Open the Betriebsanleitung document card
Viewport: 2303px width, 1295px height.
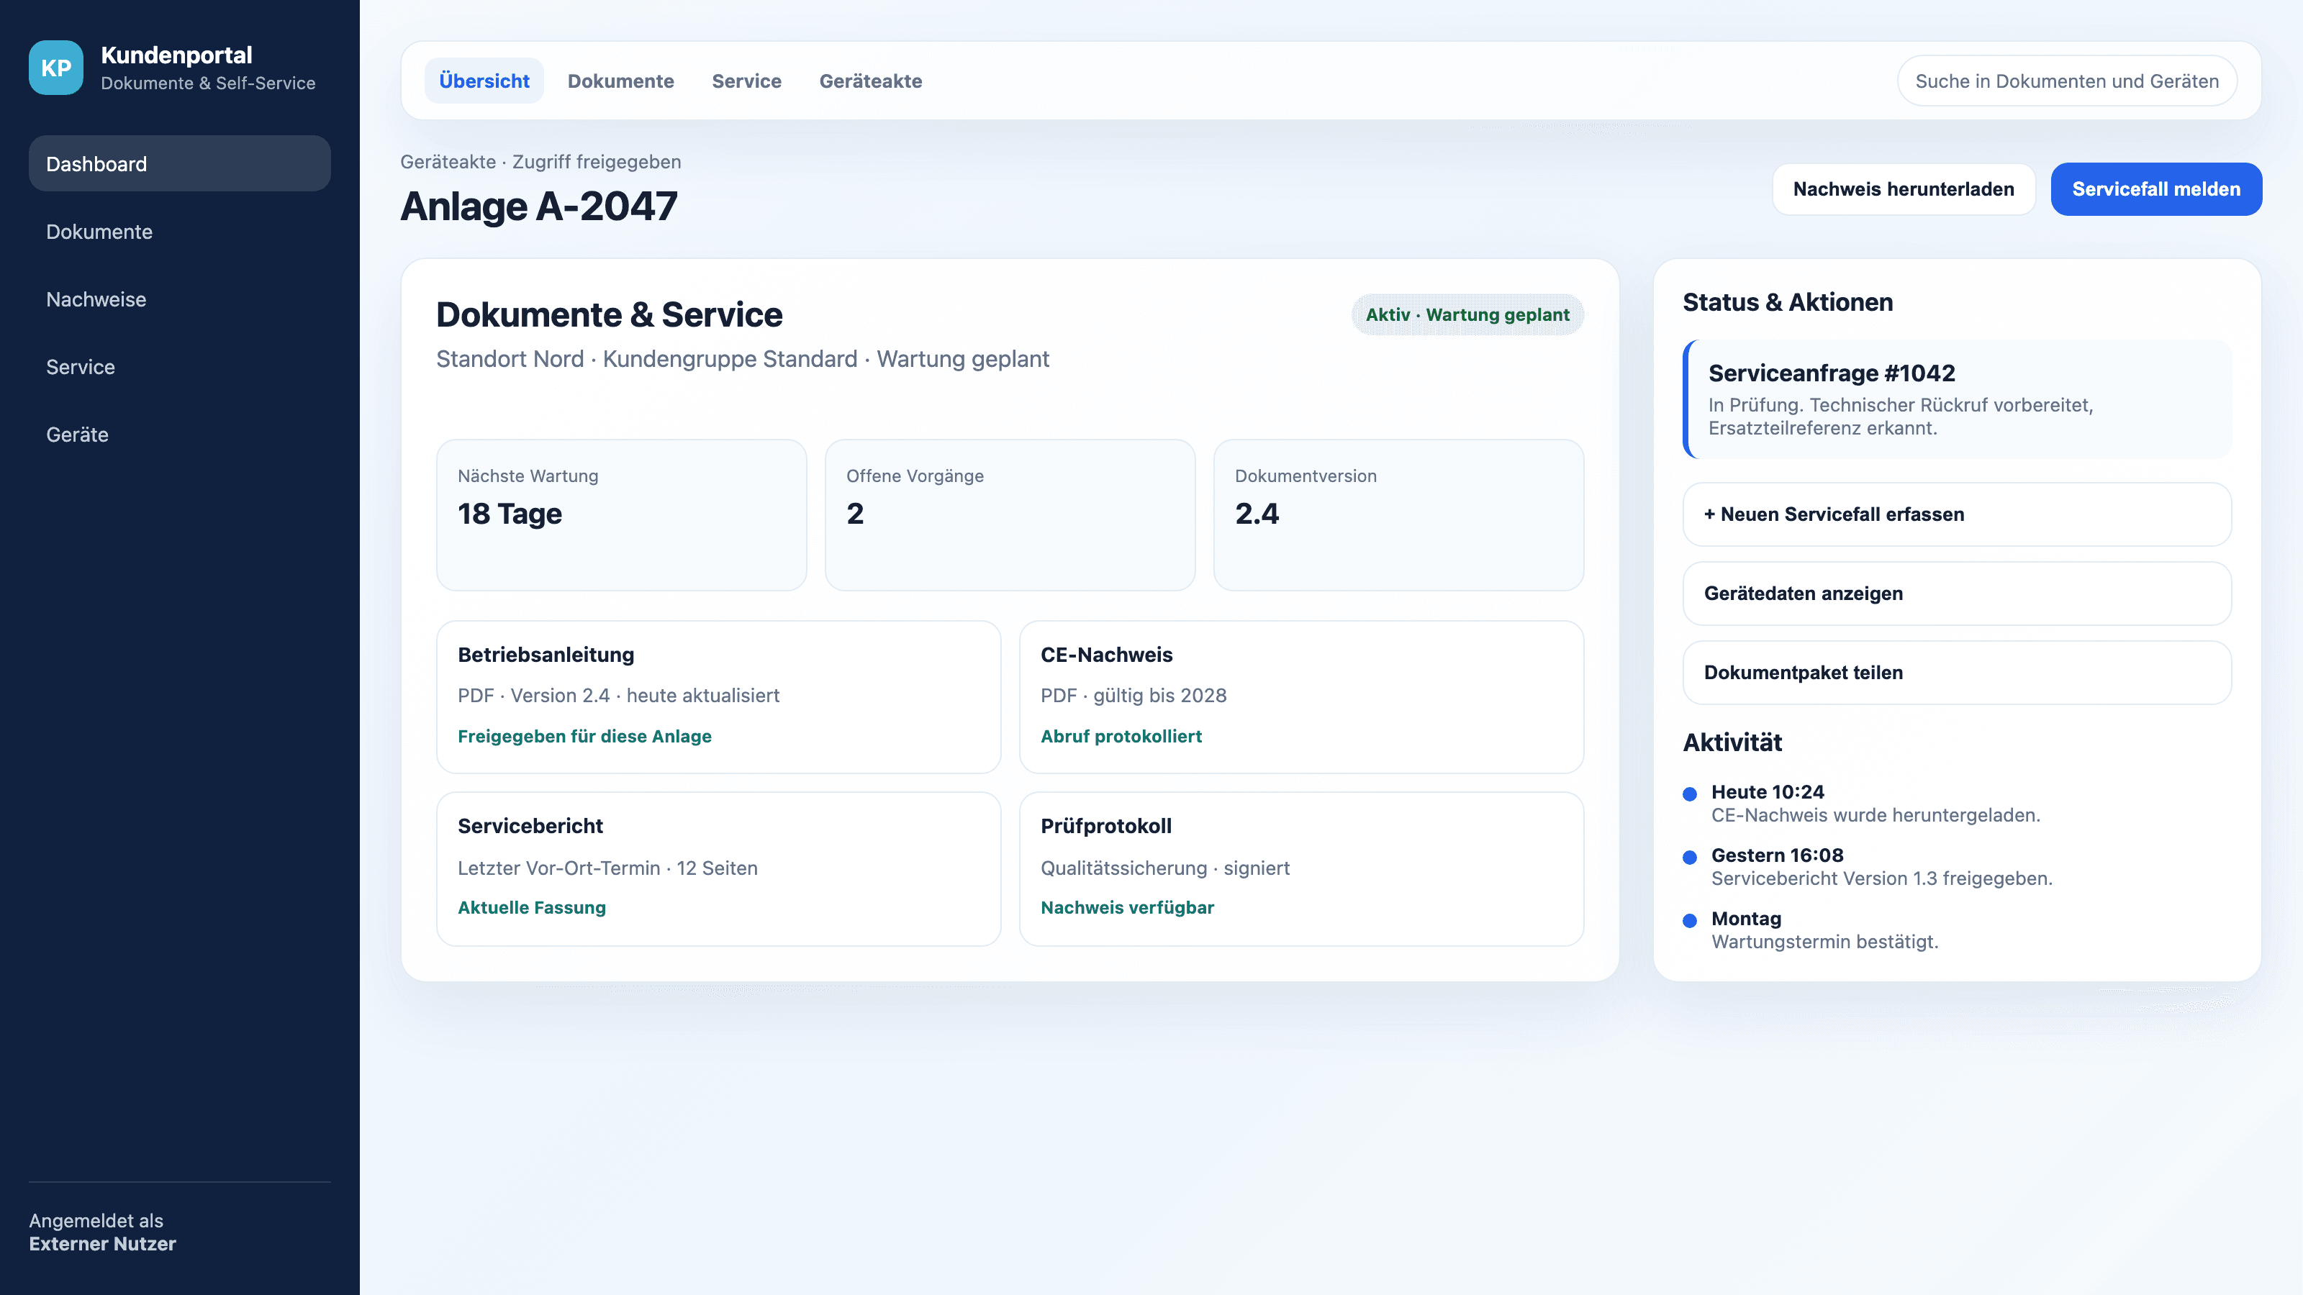tap(718, 697)
